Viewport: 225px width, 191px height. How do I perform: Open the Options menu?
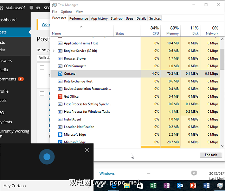tap(66, 12)
